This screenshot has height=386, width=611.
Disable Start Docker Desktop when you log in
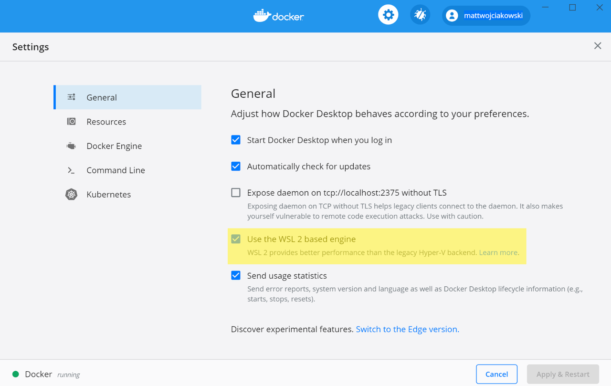coord(236,140)
